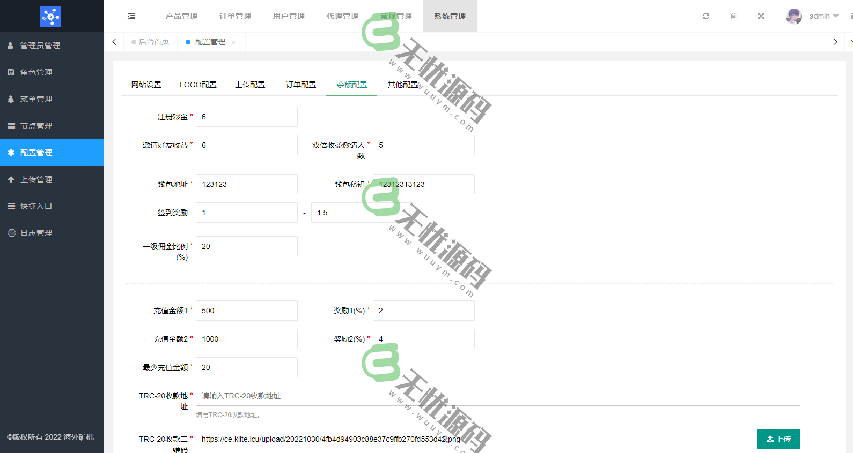
Task: Click the admin avatar picture
Action: [794, 16]
